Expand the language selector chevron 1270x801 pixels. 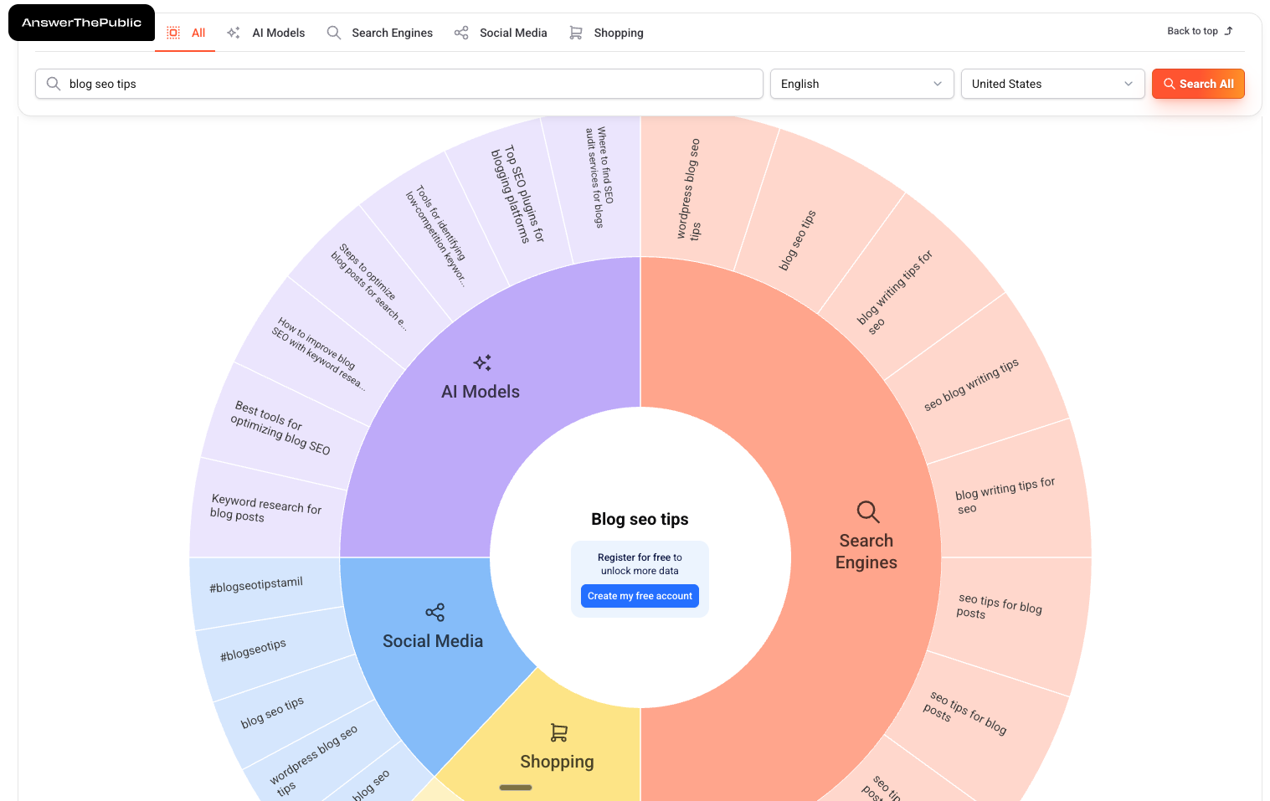[x=937, y=84]
